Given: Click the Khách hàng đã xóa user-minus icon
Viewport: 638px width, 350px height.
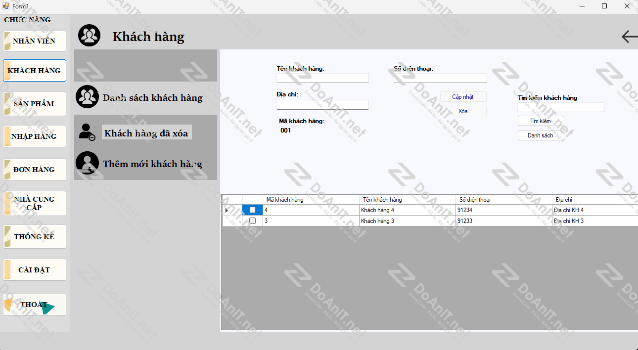Looking at the screenshot, I should pyautogui.click(x=87, y=132).
